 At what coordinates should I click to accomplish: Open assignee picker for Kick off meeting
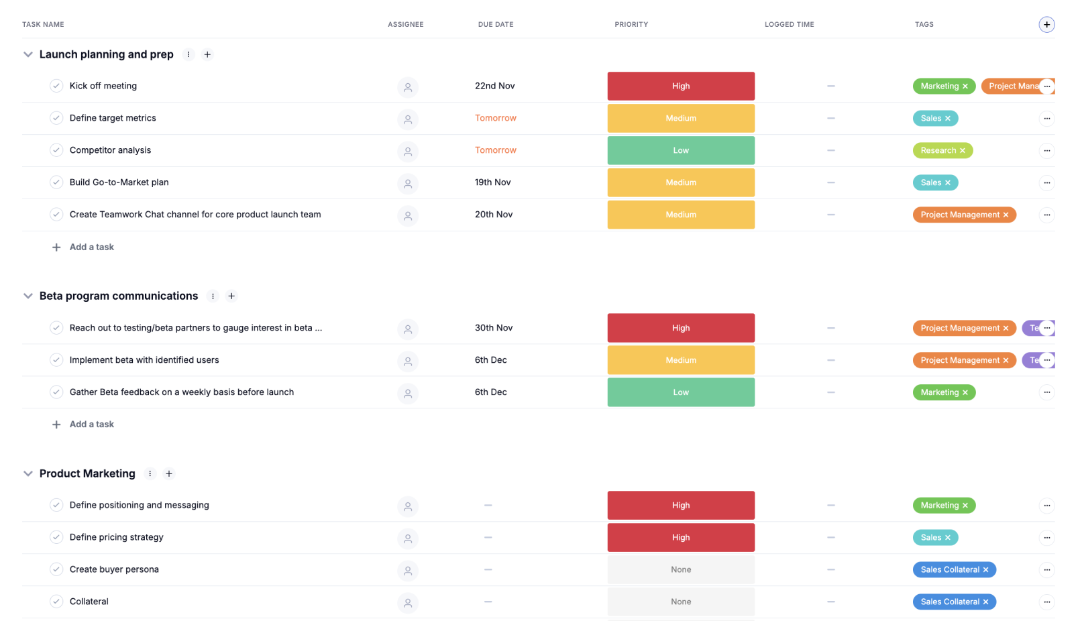pyautogui.click(x=408, y=87)
